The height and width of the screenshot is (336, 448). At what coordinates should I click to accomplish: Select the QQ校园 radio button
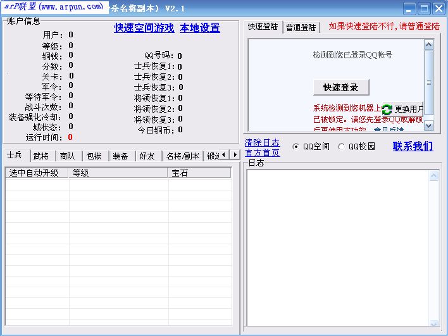[x=341, y=147]
